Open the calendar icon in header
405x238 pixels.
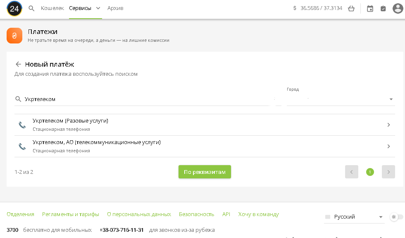click(x=370, y=8)
